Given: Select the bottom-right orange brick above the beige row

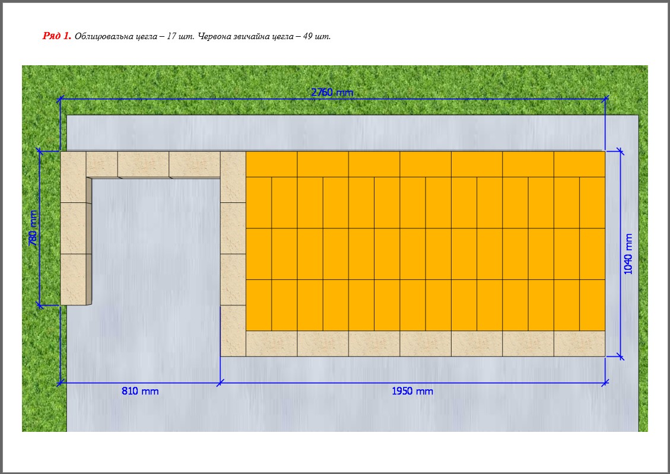Looking at the screenshot, I should pos(592,304).
